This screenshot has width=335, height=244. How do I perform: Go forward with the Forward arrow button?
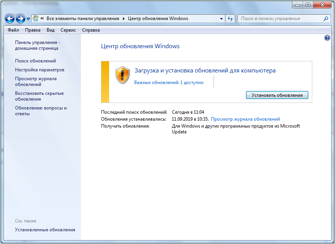click(20, 19)
